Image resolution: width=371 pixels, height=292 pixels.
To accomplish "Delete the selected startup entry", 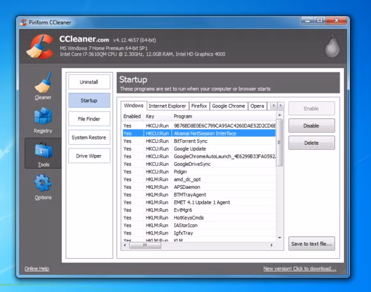I will coord(312,143).
